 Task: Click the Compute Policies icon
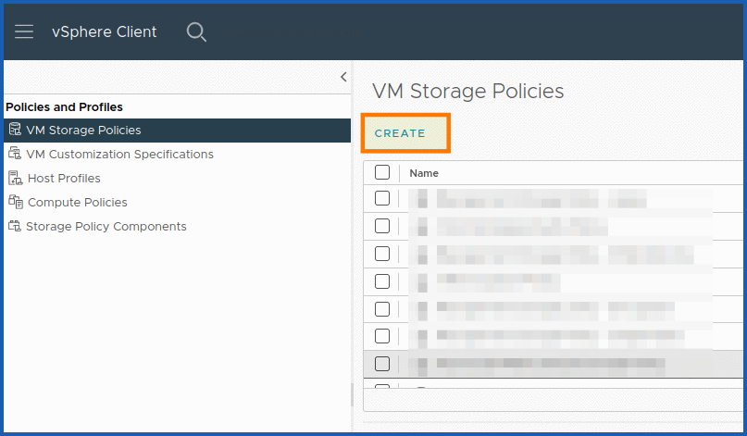(x=15, y=202)
